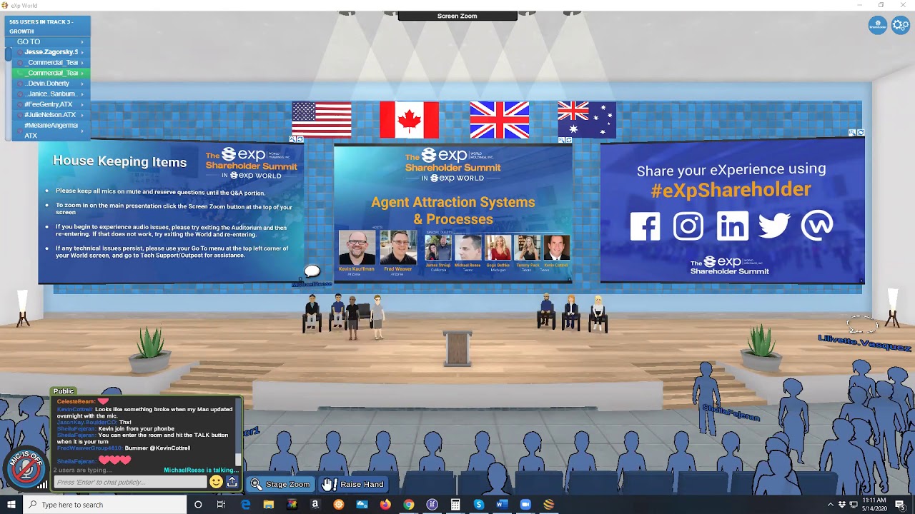Click the zoom icon above the right screen
Image resolution: width=915 pixels, height=514 pixels.
pos(852,133)
